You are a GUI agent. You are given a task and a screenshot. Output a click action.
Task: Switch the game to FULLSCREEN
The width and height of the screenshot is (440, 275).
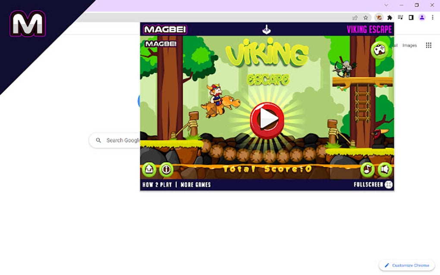(368, 184)
